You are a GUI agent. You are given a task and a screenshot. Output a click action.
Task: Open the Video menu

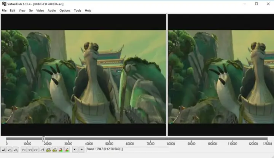(x=40, y=11)
